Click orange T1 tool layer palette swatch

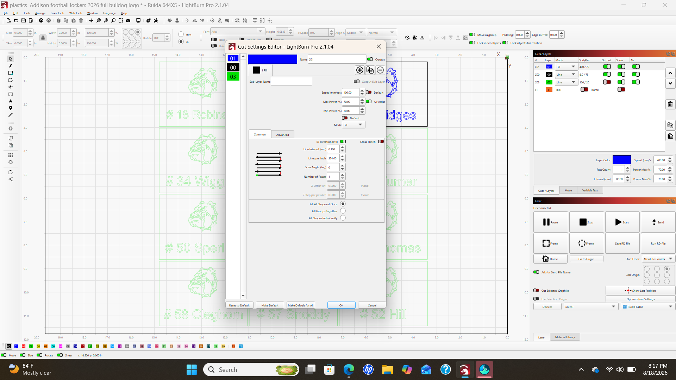[233, 346]
